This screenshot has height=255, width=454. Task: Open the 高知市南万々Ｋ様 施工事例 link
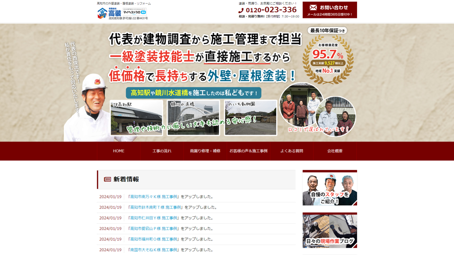(153, 197)
